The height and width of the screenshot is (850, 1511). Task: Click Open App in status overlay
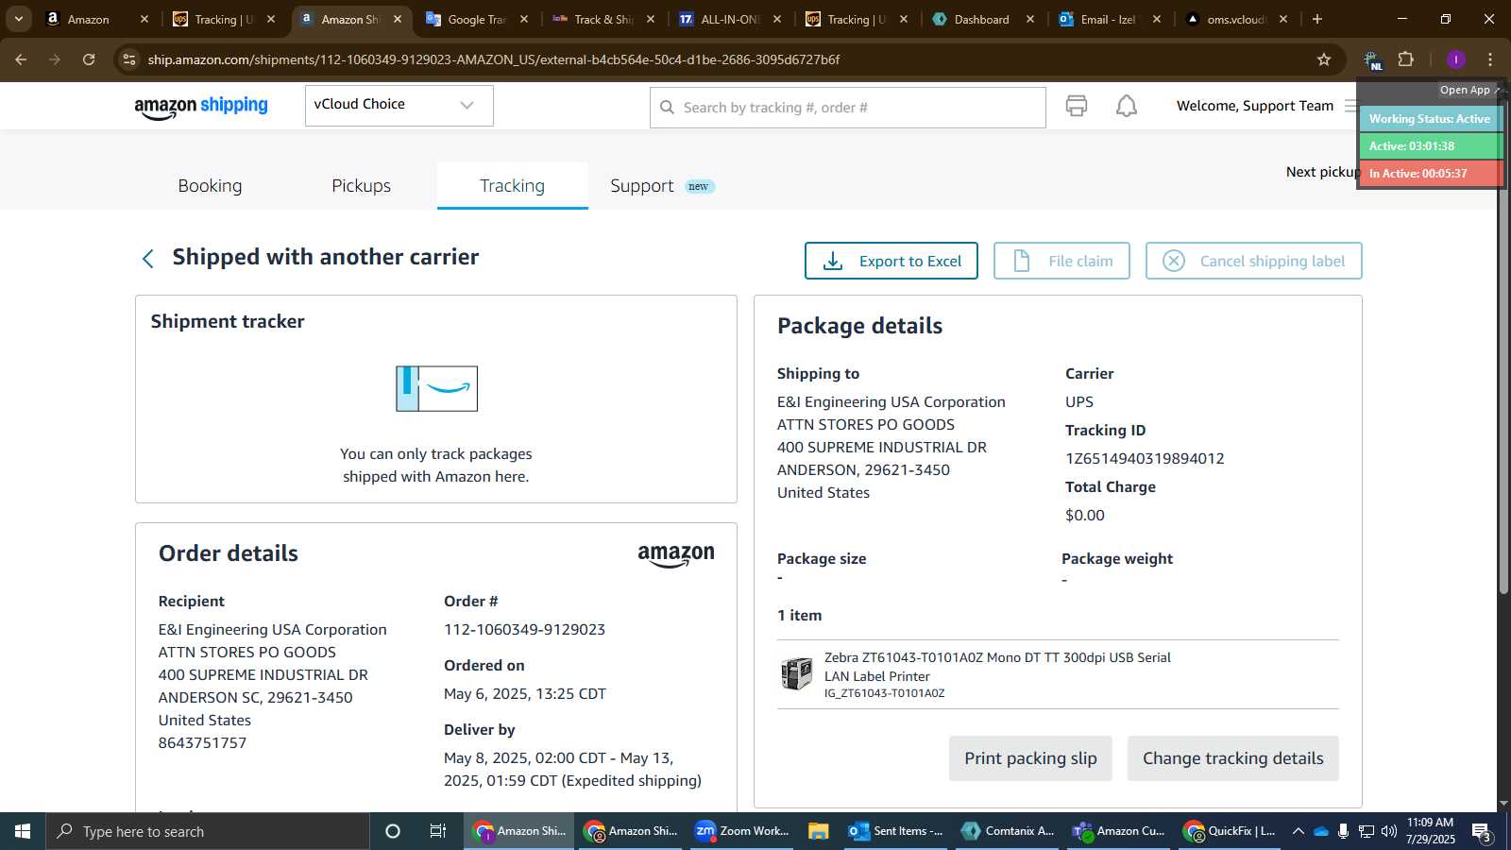click(x=1469, y=90)
